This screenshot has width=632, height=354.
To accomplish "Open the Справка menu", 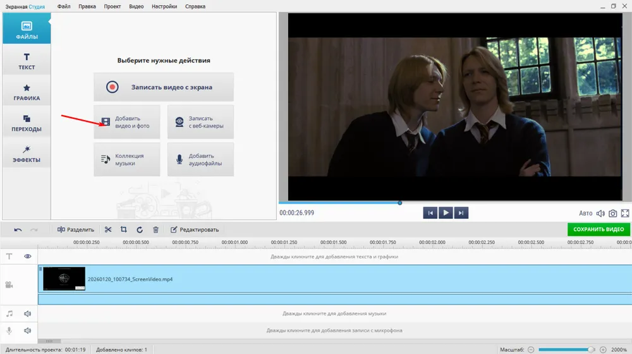I will pos(195,6).
